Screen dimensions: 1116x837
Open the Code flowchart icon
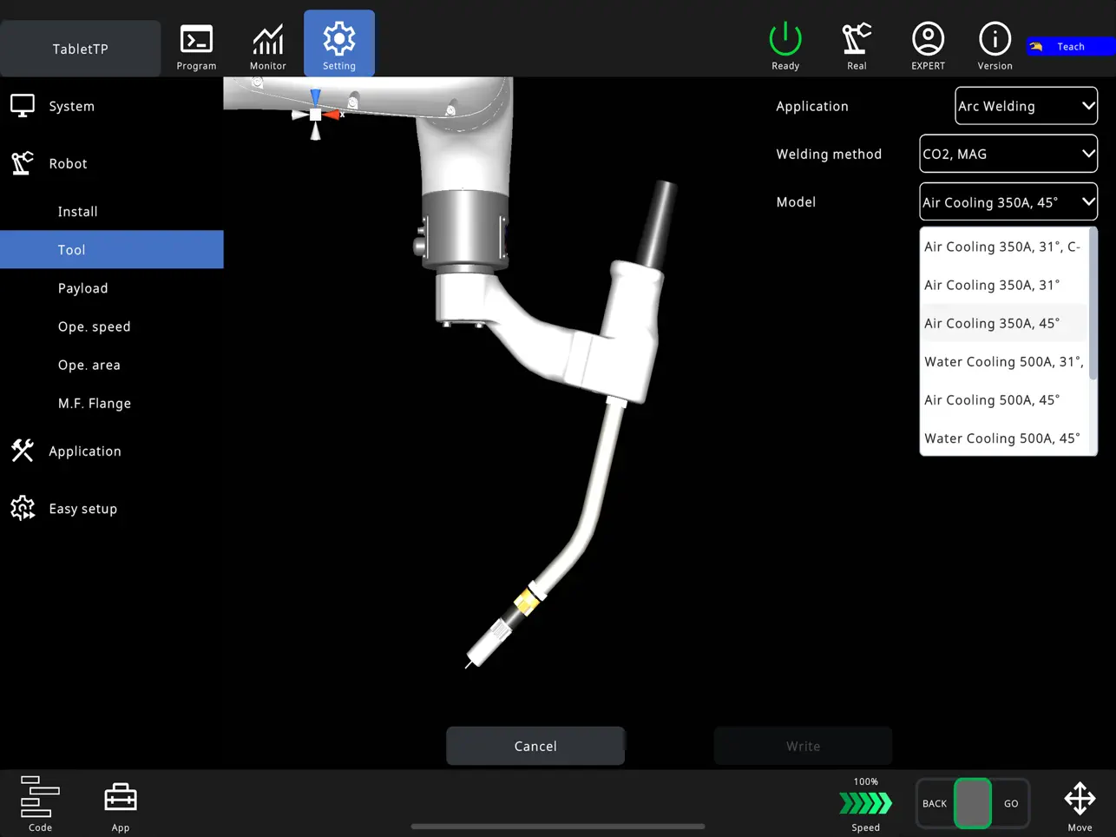[40, 797]
